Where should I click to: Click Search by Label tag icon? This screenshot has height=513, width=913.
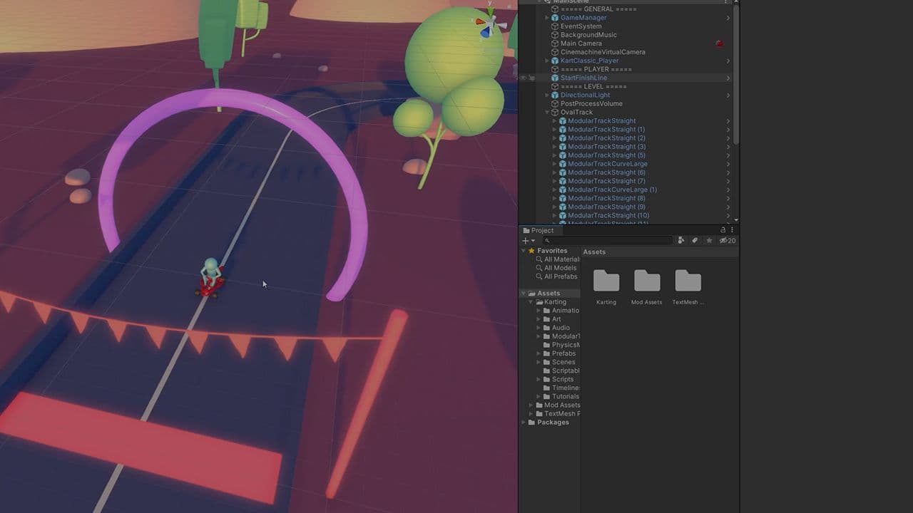tap(695, 241)
